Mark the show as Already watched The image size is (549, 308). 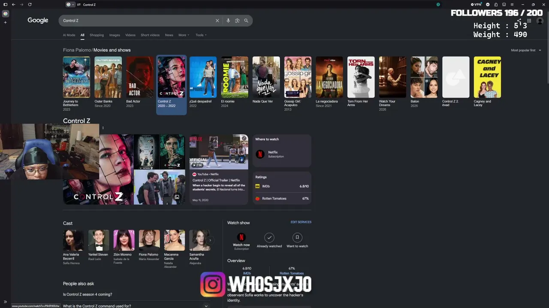coord(269,237)
